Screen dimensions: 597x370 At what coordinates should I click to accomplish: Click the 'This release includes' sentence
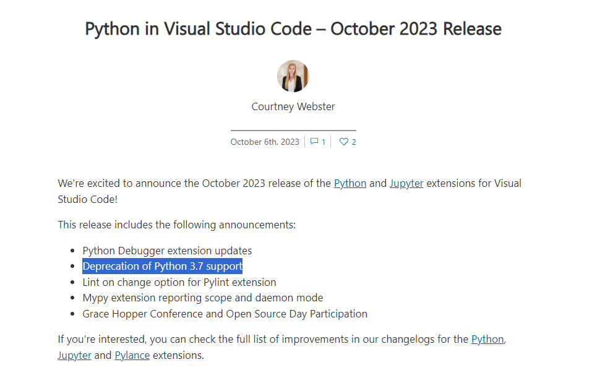[177, 225]
